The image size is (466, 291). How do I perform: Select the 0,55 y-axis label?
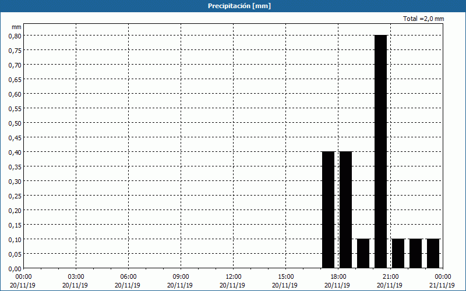pyautogui.click(x=15, y=109)
